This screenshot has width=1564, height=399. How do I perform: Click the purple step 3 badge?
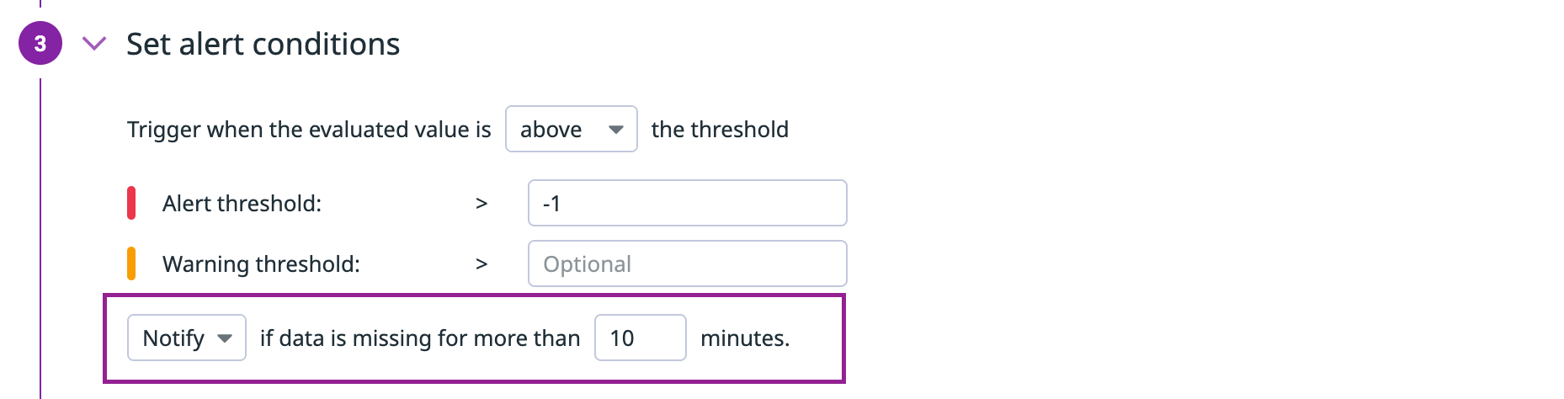coord(40,44)
